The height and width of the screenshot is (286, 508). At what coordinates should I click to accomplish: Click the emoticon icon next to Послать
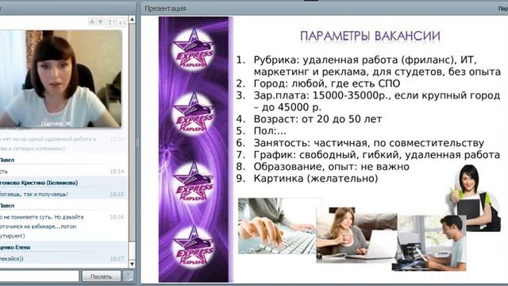pyautogui.click(x=129, y=276)
